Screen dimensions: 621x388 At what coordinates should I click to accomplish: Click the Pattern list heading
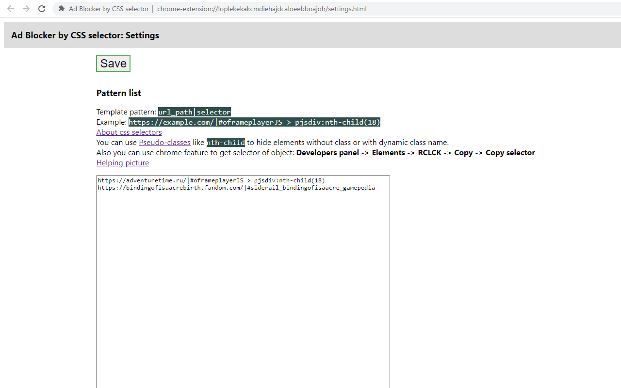pos(118,93)
